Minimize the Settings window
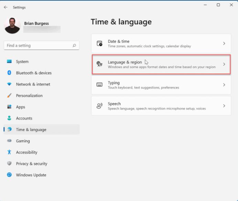Image resolution: width=238 pixels, height=201 pixels. [205, 5]
